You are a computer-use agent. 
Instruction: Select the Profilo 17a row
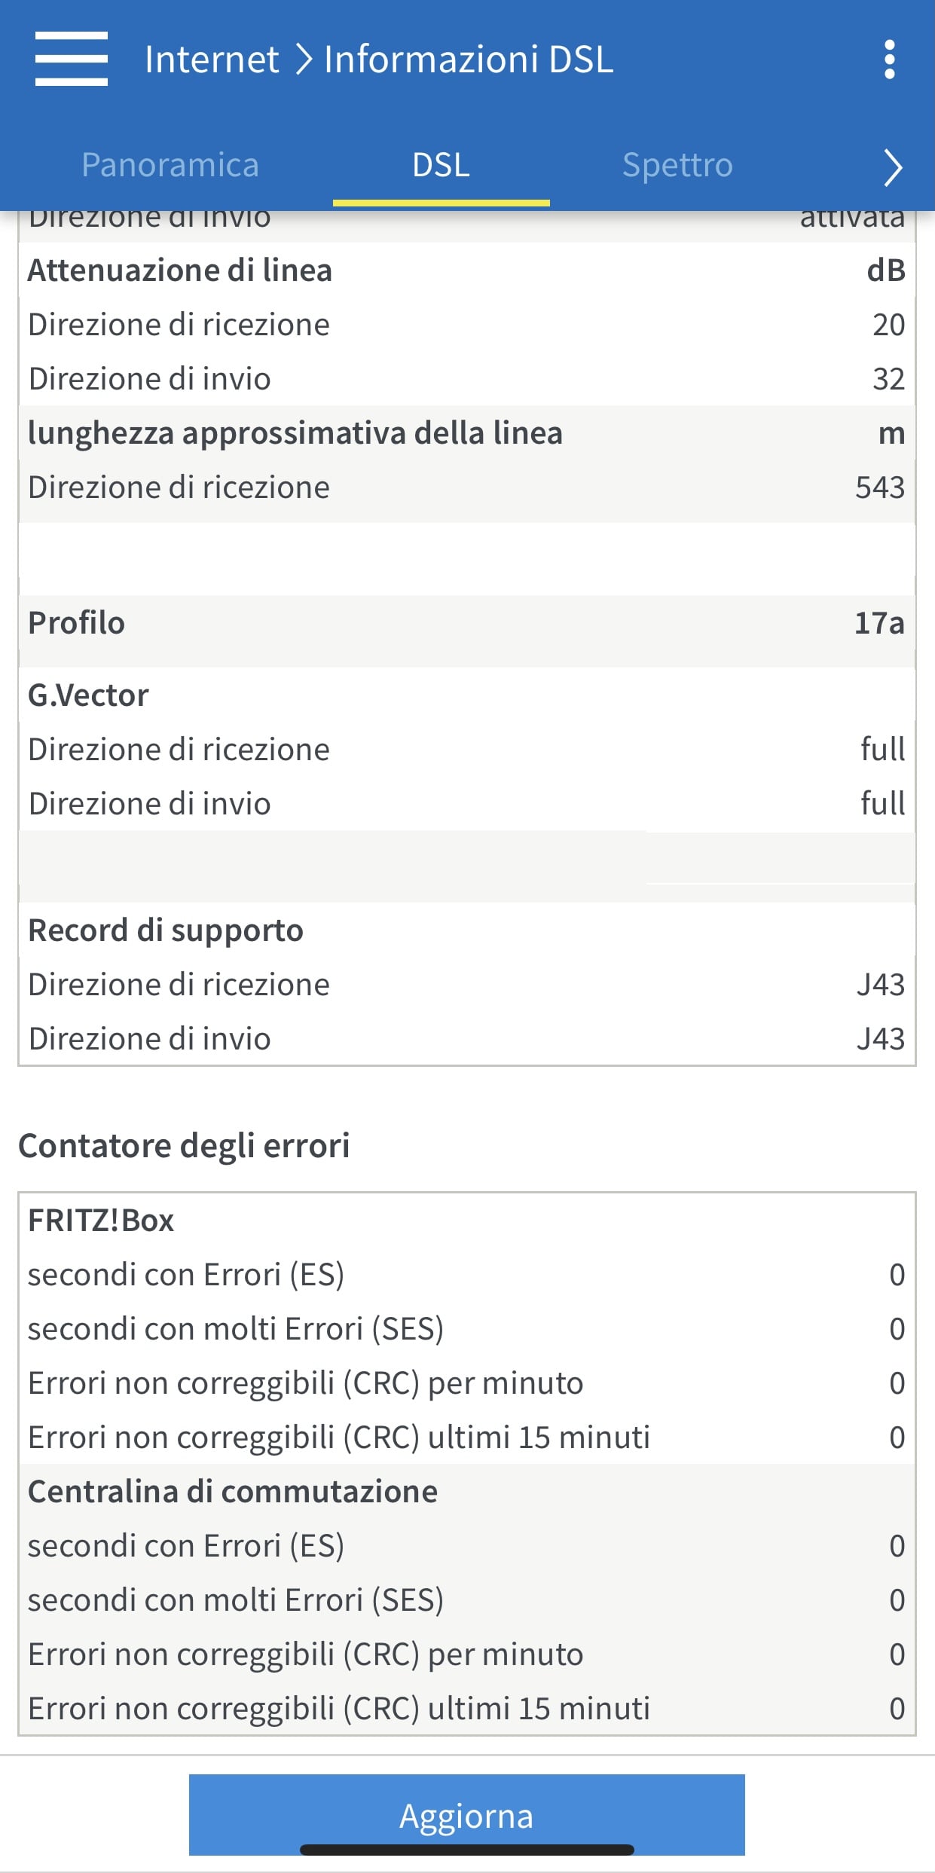click(466, 623)
